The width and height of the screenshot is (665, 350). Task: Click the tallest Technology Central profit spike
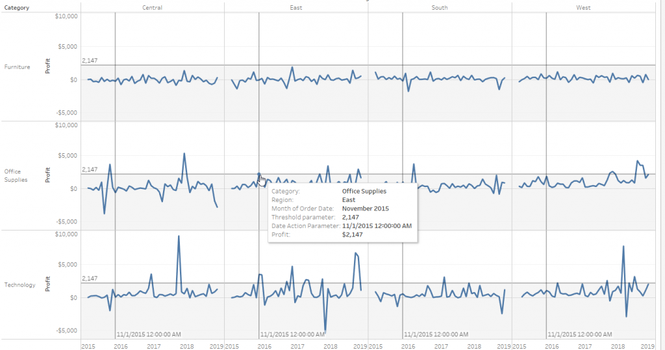tap(179, 236)
